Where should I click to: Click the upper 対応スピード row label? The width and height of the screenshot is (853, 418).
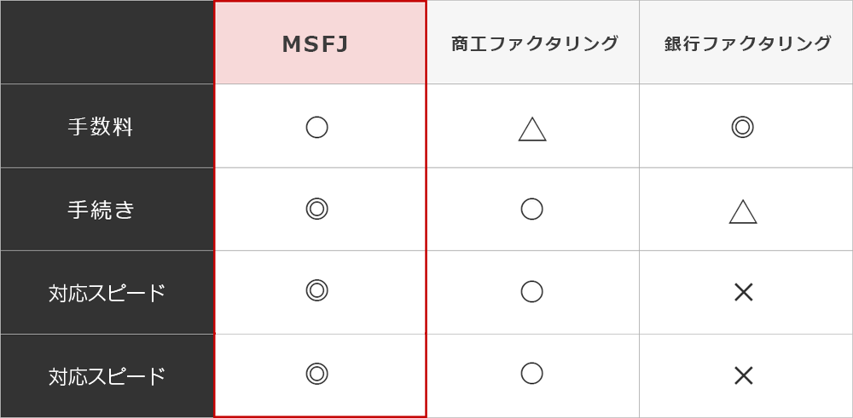click(x=107, y=293)
